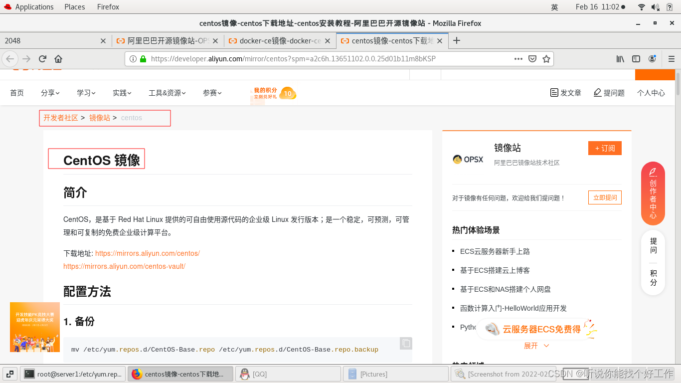
Task: Expand 展开 to show more scenarios
Action: tap(536, 346)
